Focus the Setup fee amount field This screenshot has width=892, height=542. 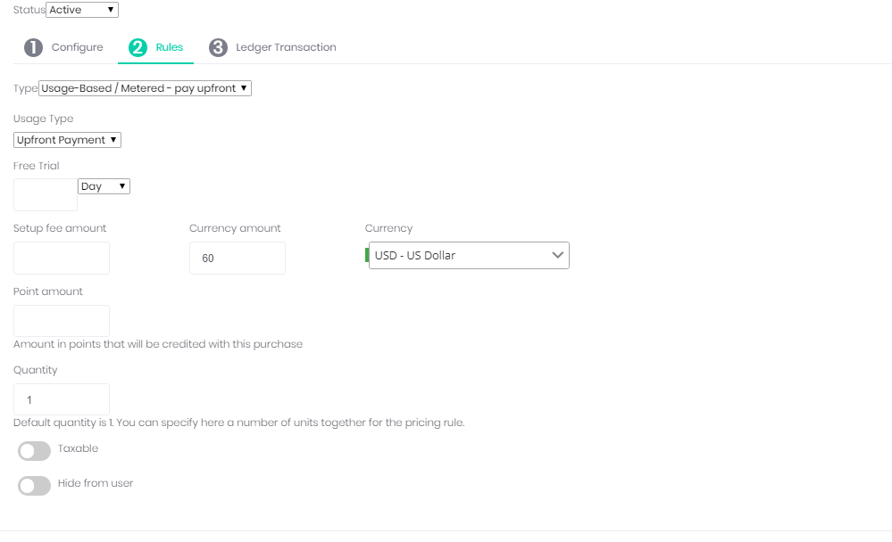62,258
